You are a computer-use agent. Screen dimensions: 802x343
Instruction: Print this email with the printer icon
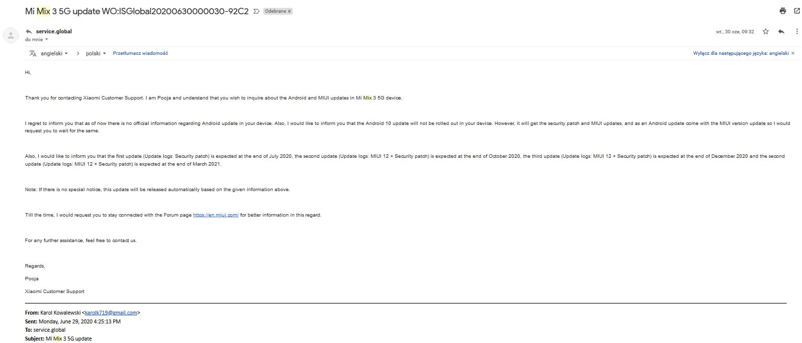(x=783, y=11)
